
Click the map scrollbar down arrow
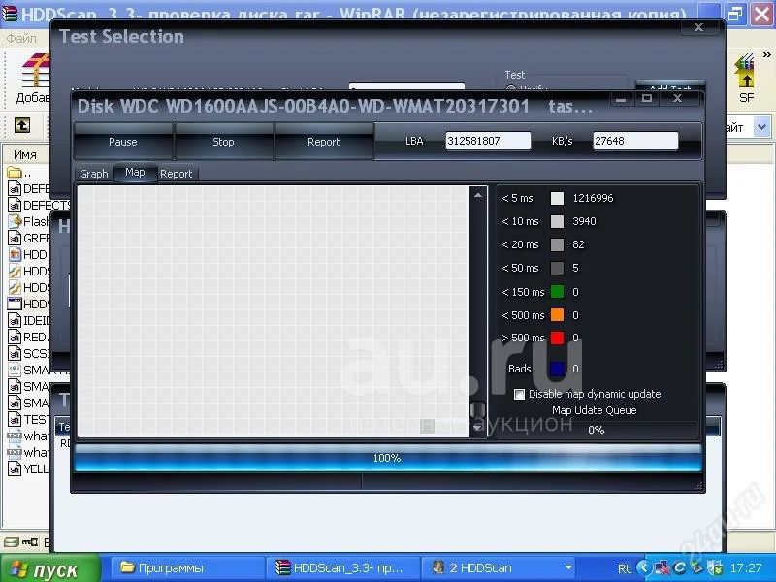point(478,428)
